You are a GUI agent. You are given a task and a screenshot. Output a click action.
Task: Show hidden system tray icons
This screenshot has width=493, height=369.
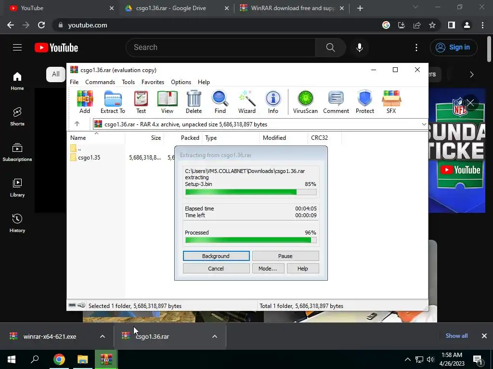click(407, 359)
